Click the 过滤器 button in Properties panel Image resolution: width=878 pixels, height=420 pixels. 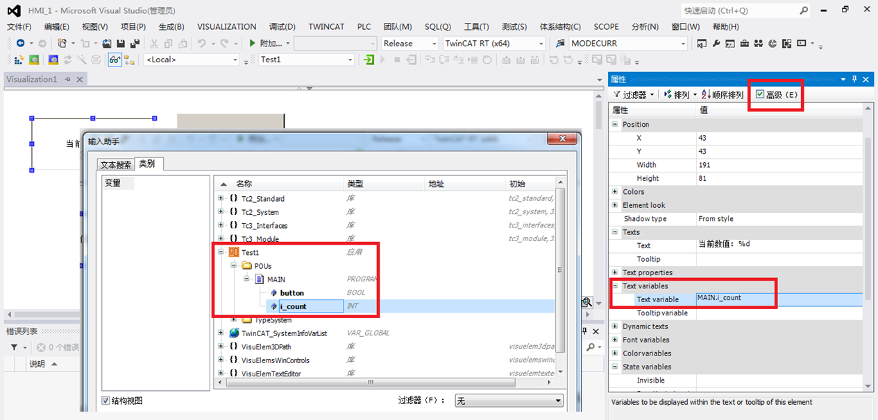[634, 95]
